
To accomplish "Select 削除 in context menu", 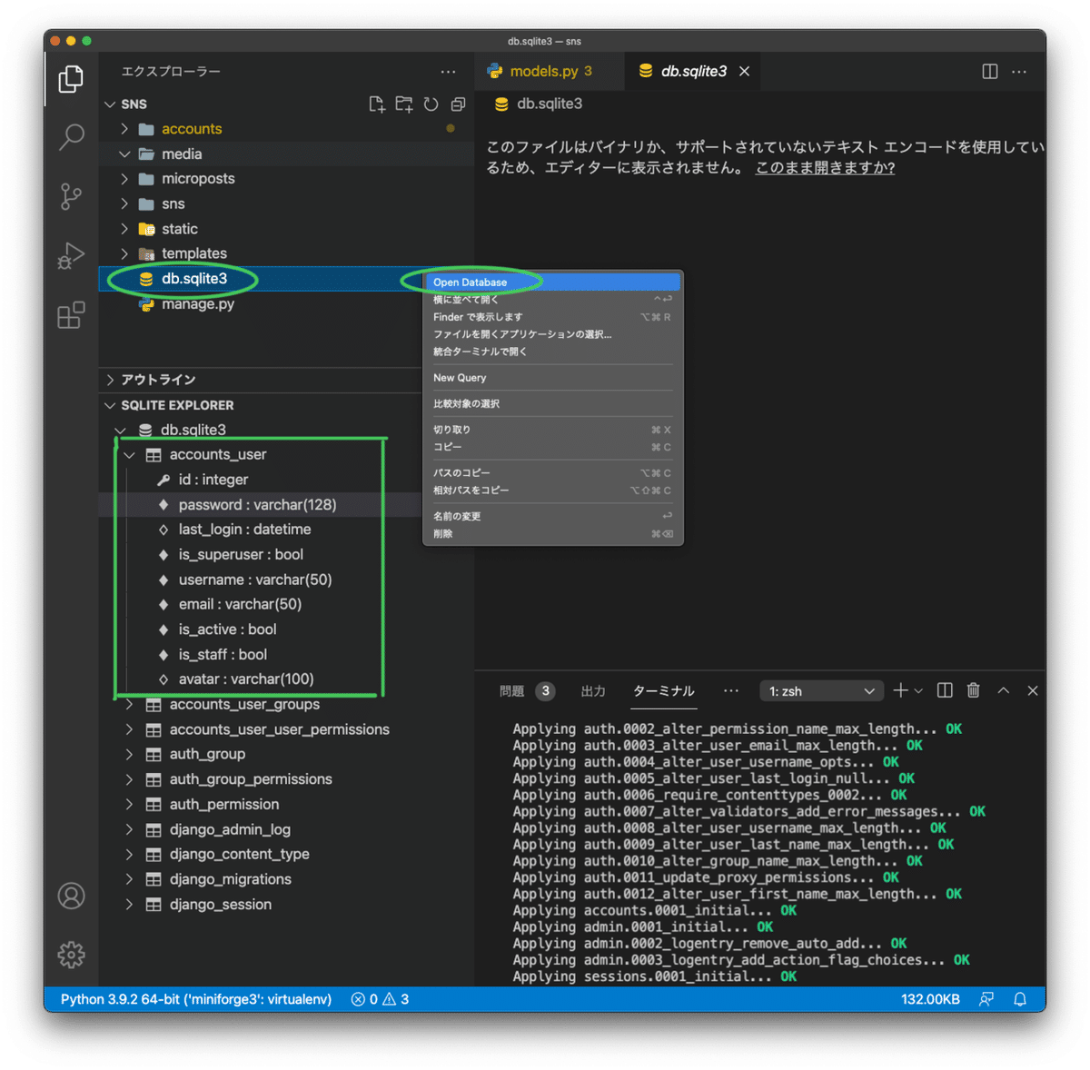I will pyautogui.click(x=553, y=534).
